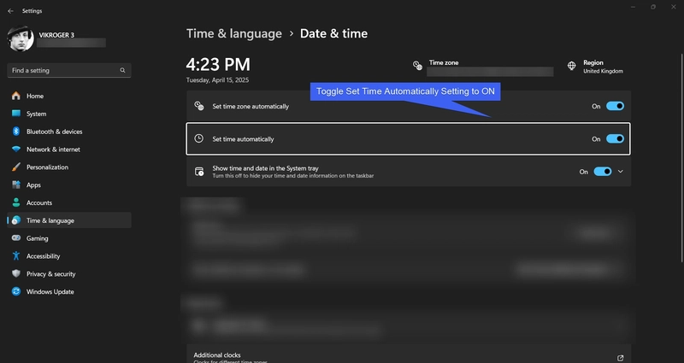This screenshot has height=363, width=684.
Task: Toggle Set time zone automatically switch
Action: point(615,107)
